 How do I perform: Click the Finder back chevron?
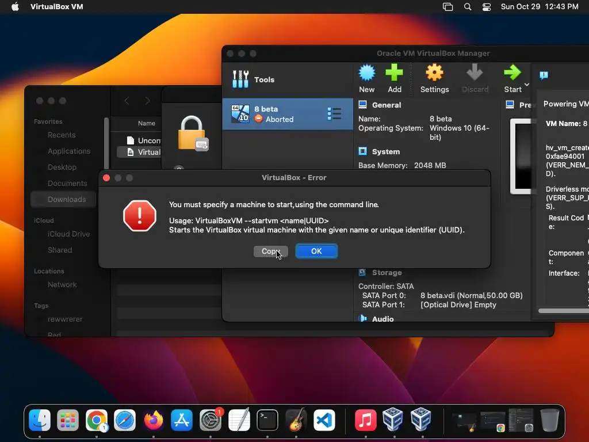point(127,101)
